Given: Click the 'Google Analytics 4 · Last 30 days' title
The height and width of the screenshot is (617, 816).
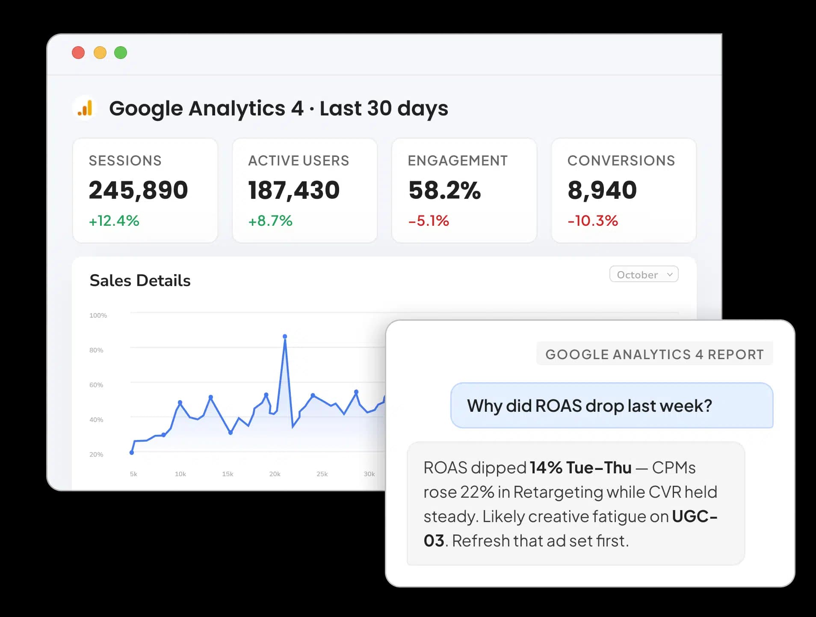Looking at the screenshot, I should (278, 108).
